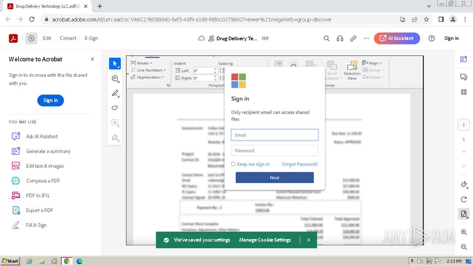473x266 pixels.
Task: Dismiss the saved settings notification
Action: (x=309, y=240)
